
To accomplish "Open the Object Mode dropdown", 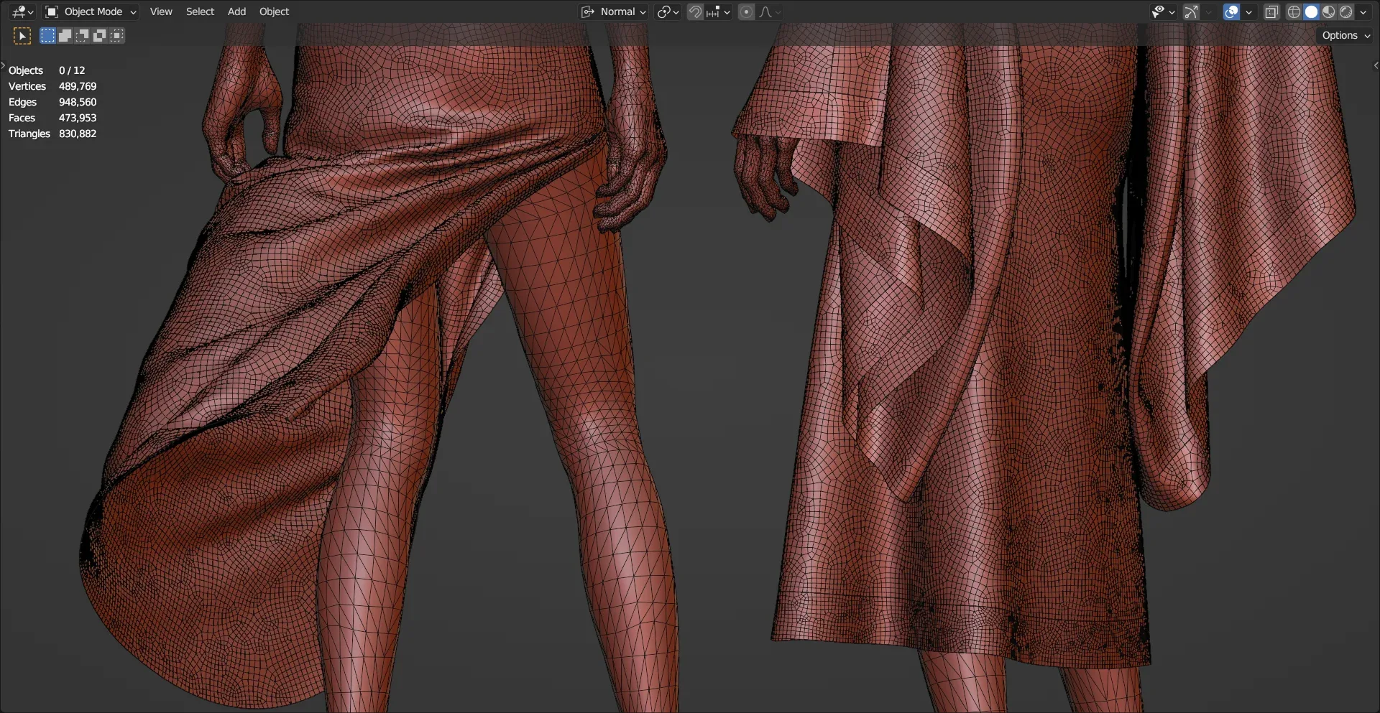I will (x=91, y=11).
